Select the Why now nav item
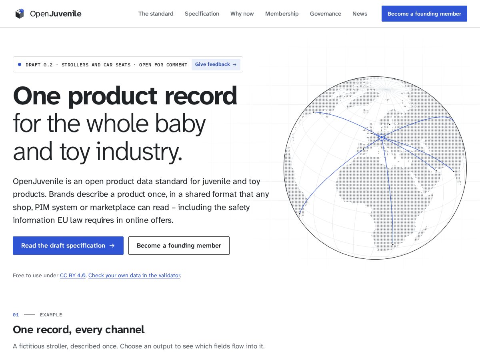The height and width of the screenshot is (360, 480). pyautogui.click(x=242, y=14)
